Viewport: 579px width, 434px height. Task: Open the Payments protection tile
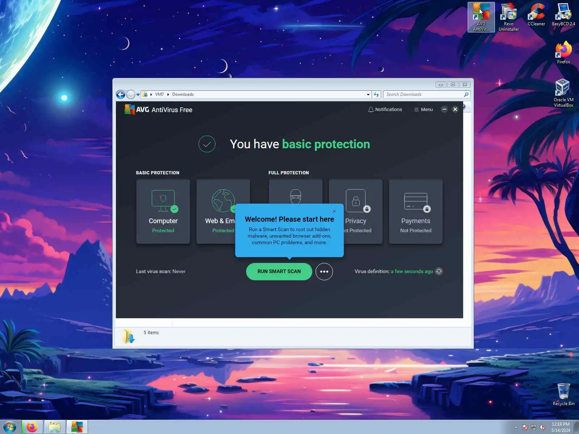coord(416,212)
